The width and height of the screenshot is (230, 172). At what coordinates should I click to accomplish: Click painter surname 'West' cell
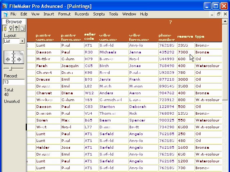pos(48,127)
